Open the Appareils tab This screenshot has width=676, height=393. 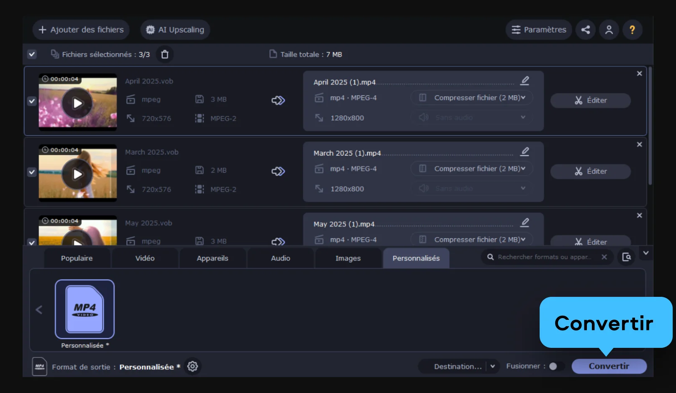(x=213, y=258)
